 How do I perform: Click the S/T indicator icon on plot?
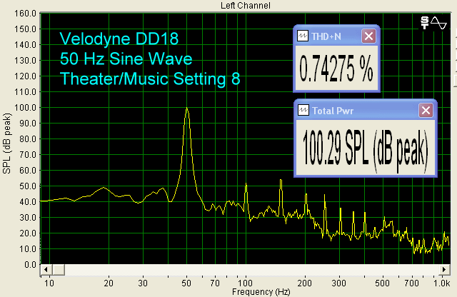click(426, 22)
